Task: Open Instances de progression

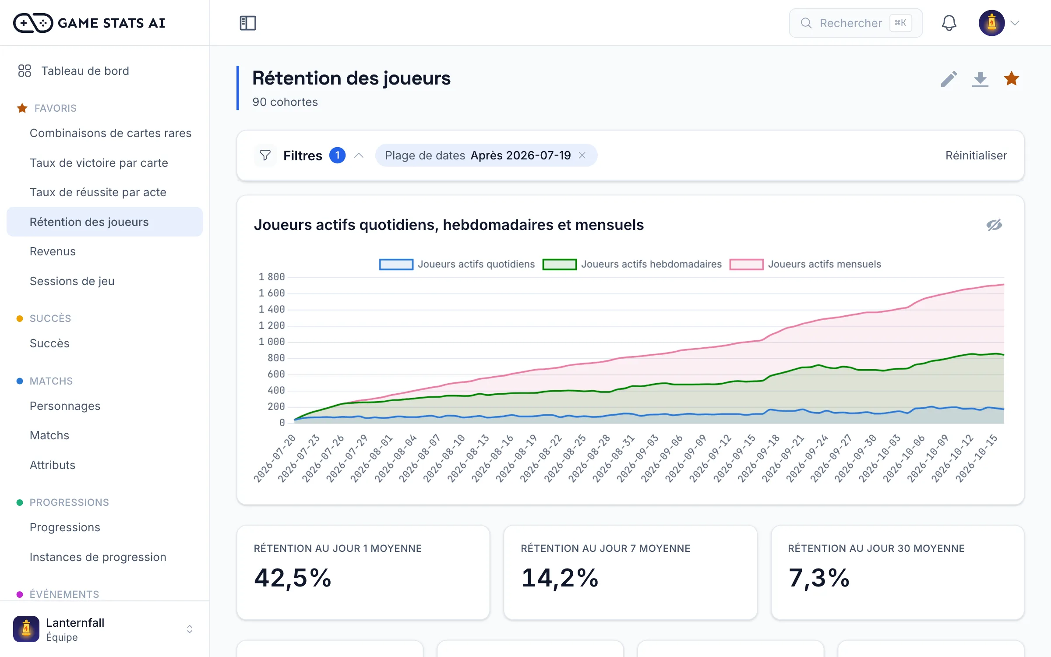Action: point(105,557)
